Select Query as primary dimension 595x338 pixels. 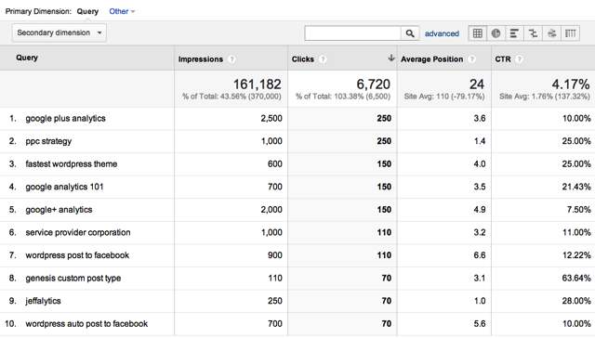tap(87, 11)
